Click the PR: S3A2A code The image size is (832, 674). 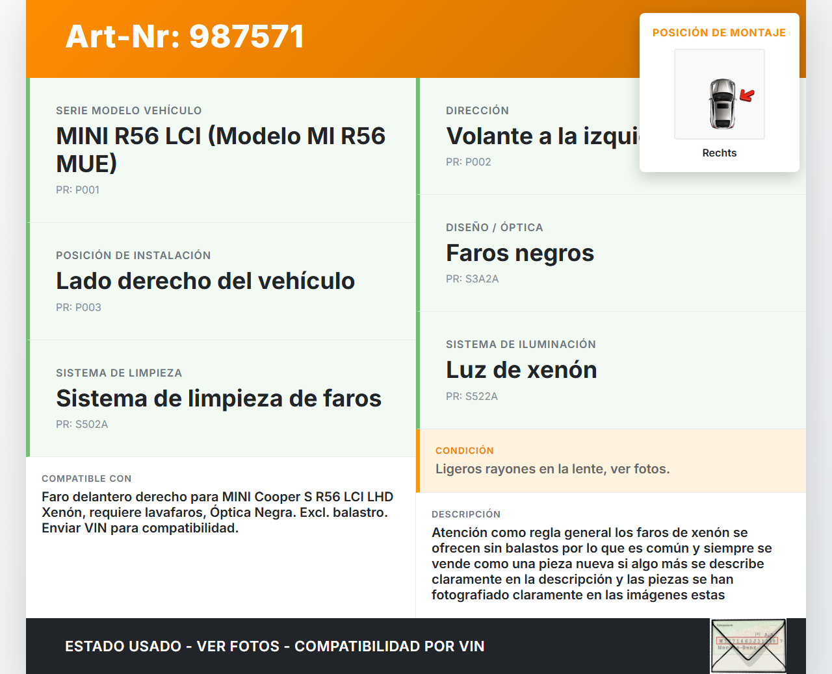(472, 279)
